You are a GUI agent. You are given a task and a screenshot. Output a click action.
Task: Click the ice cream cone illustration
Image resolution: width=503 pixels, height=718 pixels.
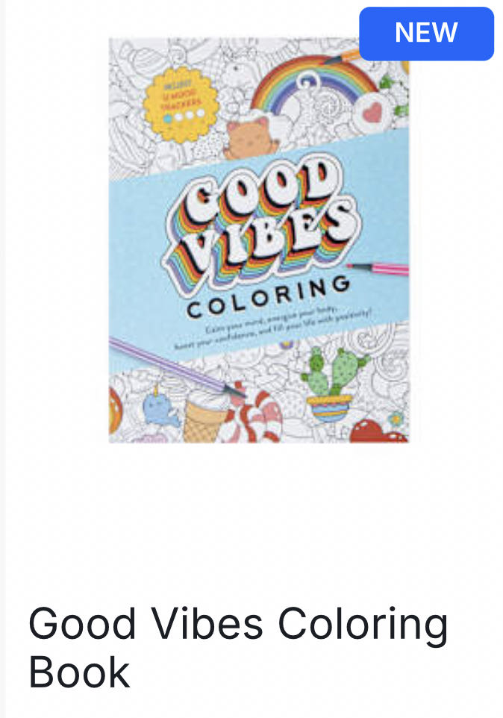pyautogui.click(x=205, y=414)
